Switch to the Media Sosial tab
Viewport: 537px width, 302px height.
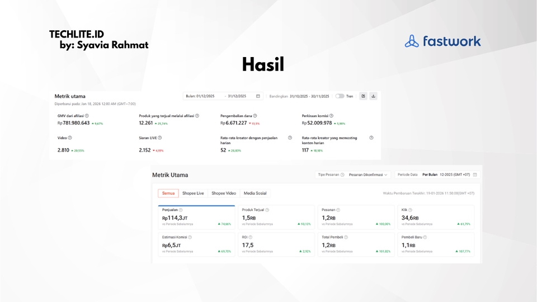point(255,194)
